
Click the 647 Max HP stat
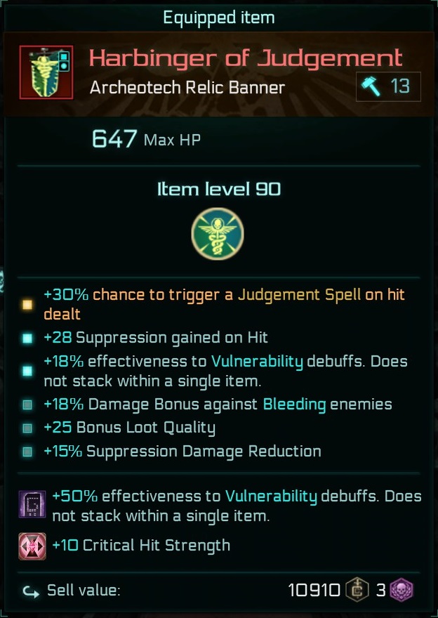click(x=146, y=139)
